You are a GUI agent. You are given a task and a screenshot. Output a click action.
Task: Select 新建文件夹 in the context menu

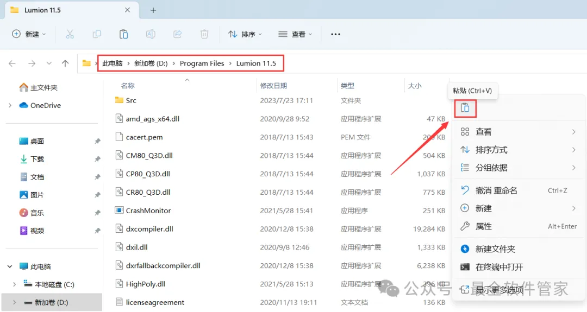pyautogui.click(x=519, y=249)
